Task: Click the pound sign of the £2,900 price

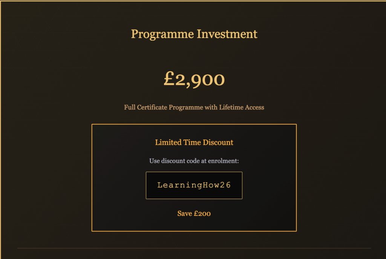Action: pyautogui.click(x=169, y=79)
